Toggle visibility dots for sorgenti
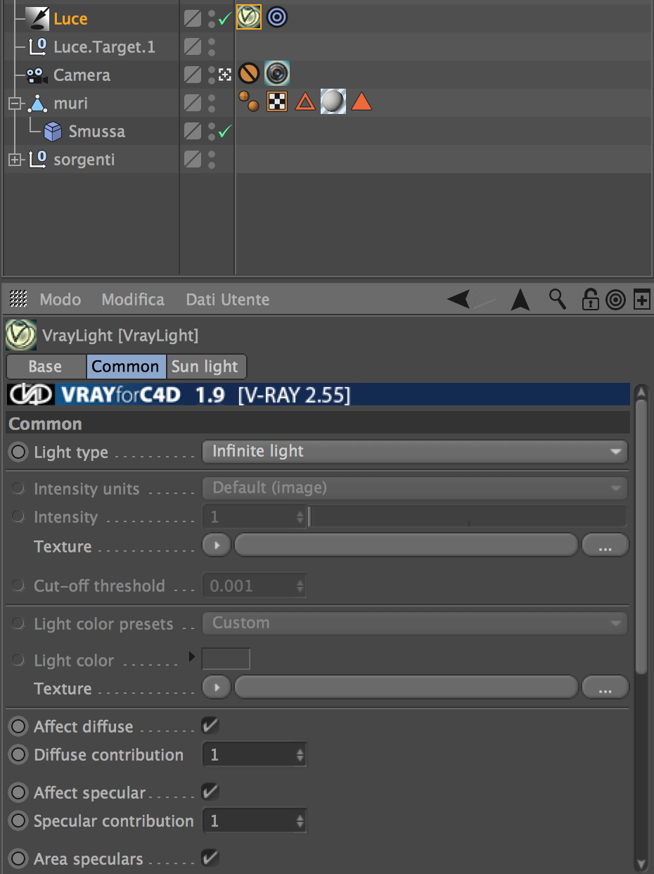The width and height of the screenshot is (654, 874). pos(212,159)
